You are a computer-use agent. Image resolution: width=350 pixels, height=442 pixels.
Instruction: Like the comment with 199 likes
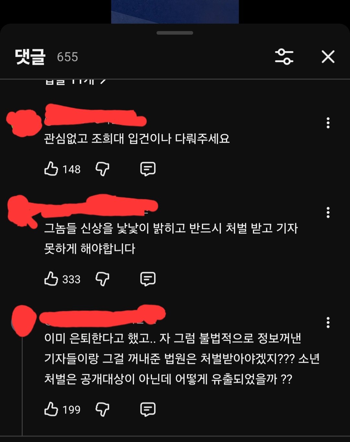click(x=51, y=409)
